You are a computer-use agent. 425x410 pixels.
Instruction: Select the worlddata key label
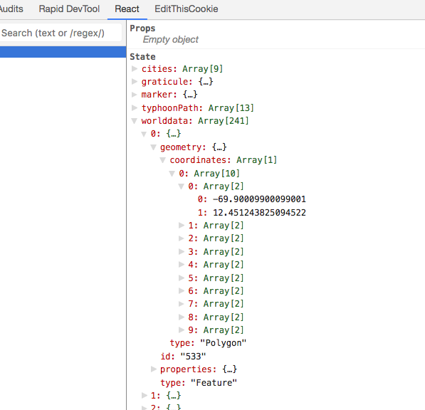point(167,121)
